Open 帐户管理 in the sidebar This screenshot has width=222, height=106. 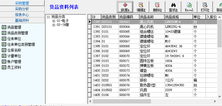pos(11,62)
